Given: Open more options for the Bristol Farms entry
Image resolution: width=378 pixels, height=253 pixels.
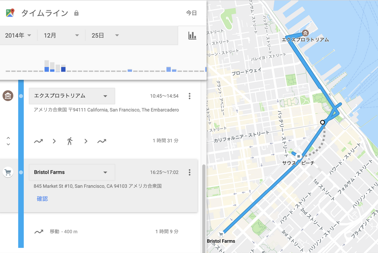Looking at the screenshot, I should (189, 172).
